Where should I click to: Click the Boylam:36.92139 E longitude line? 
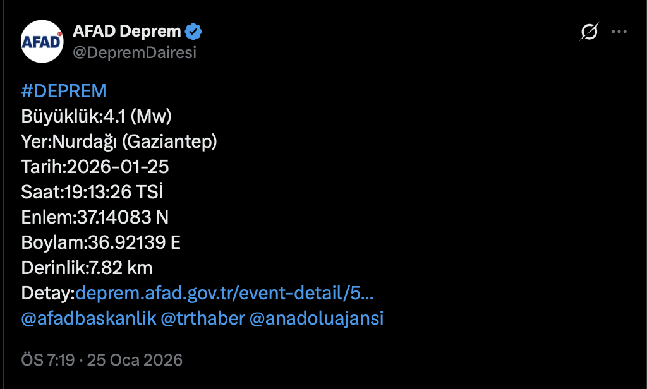point(101,242)
